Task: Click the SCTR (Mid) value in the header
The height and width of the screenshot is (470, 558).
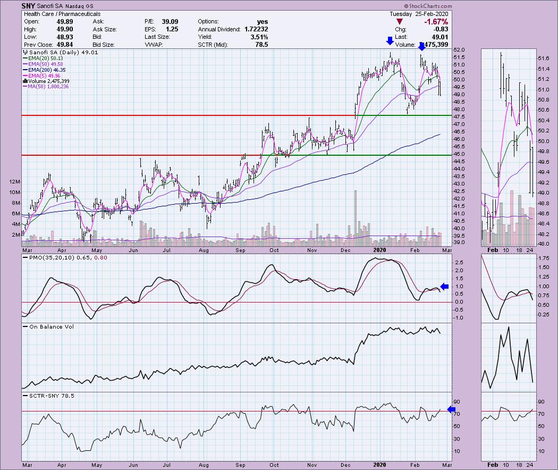Action: (x=261, y=45)
